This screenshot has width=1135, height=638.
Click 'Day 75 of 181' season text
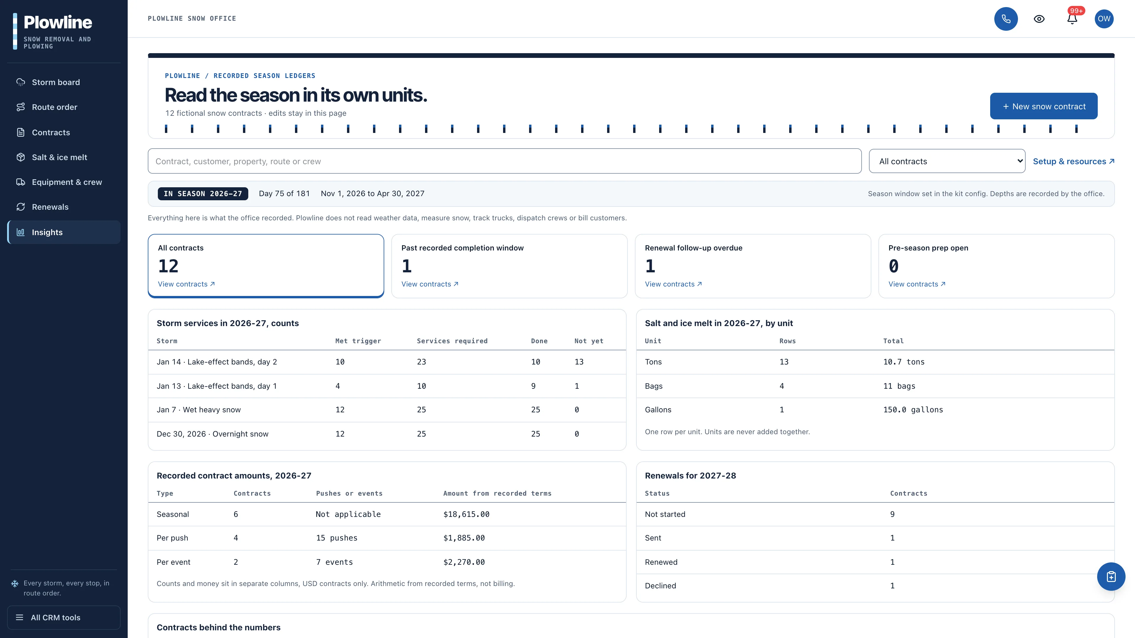click(x=284, y=194)
